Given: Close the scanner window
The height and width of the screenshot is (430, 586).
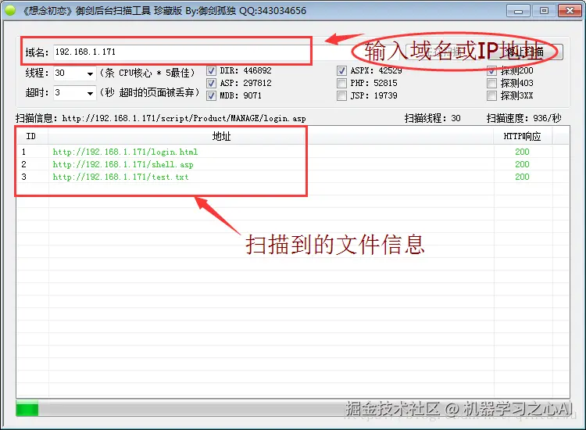Looking at the screenshot, I should [x=570, y=10].
